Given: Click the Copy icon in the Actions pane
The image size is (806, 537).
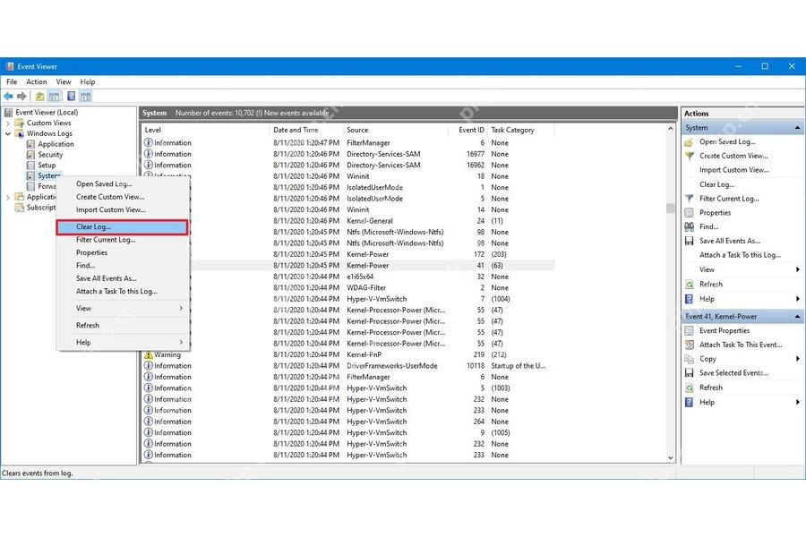Looking at the screenshot, I should pos(690,359).
